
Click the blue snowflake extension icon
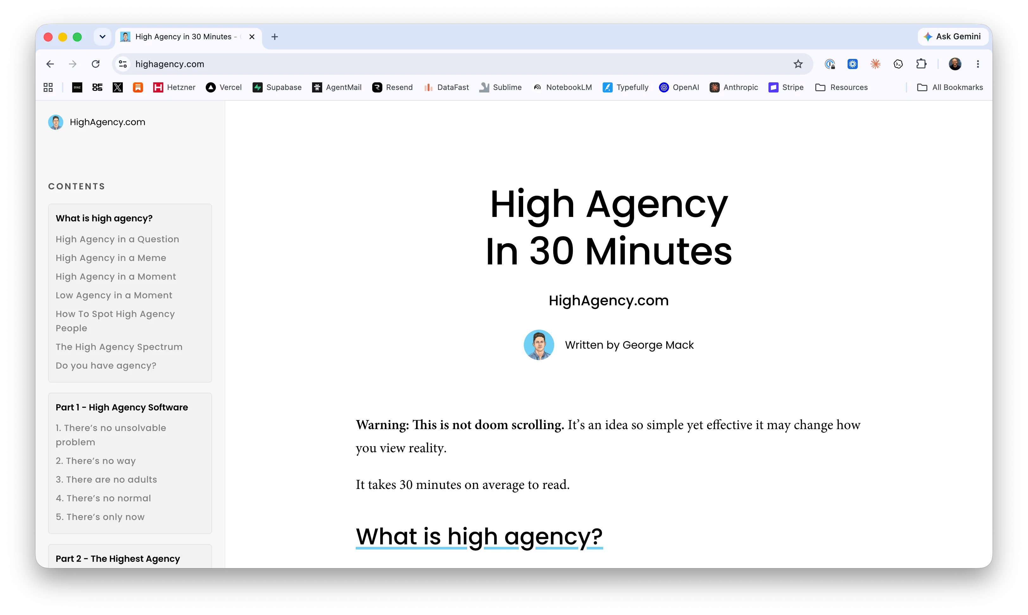[x=852, y=64]
